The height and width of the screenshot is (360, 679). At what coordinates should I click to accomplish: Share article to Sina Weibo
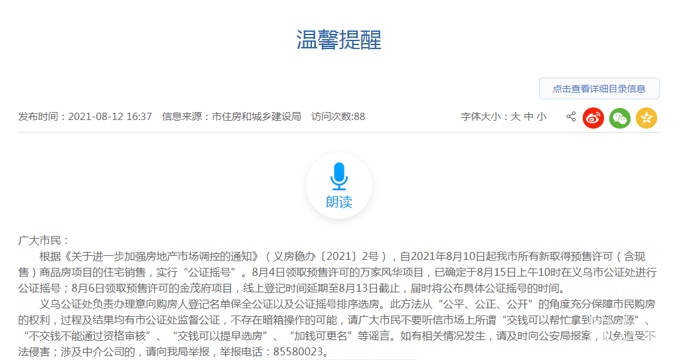(x=593, y=118)
